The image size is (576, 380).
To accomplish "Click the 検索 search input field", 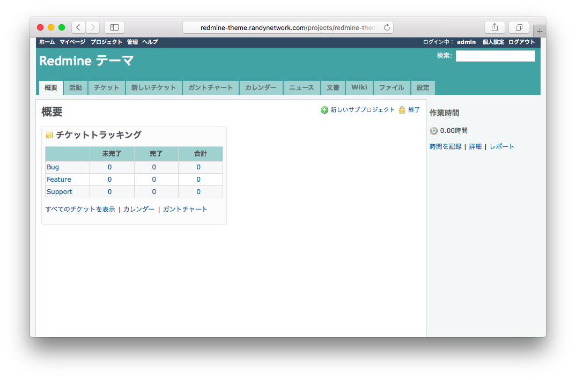I will (495, 56).
